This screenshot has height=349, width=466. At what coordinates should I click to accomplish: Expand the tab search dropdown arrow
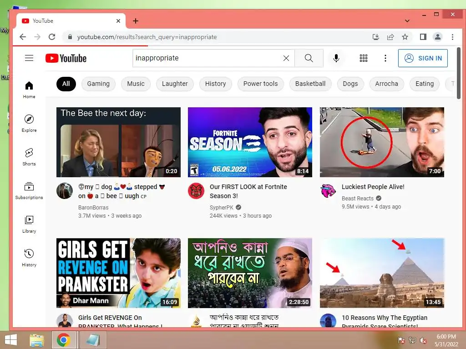(407, 21)
